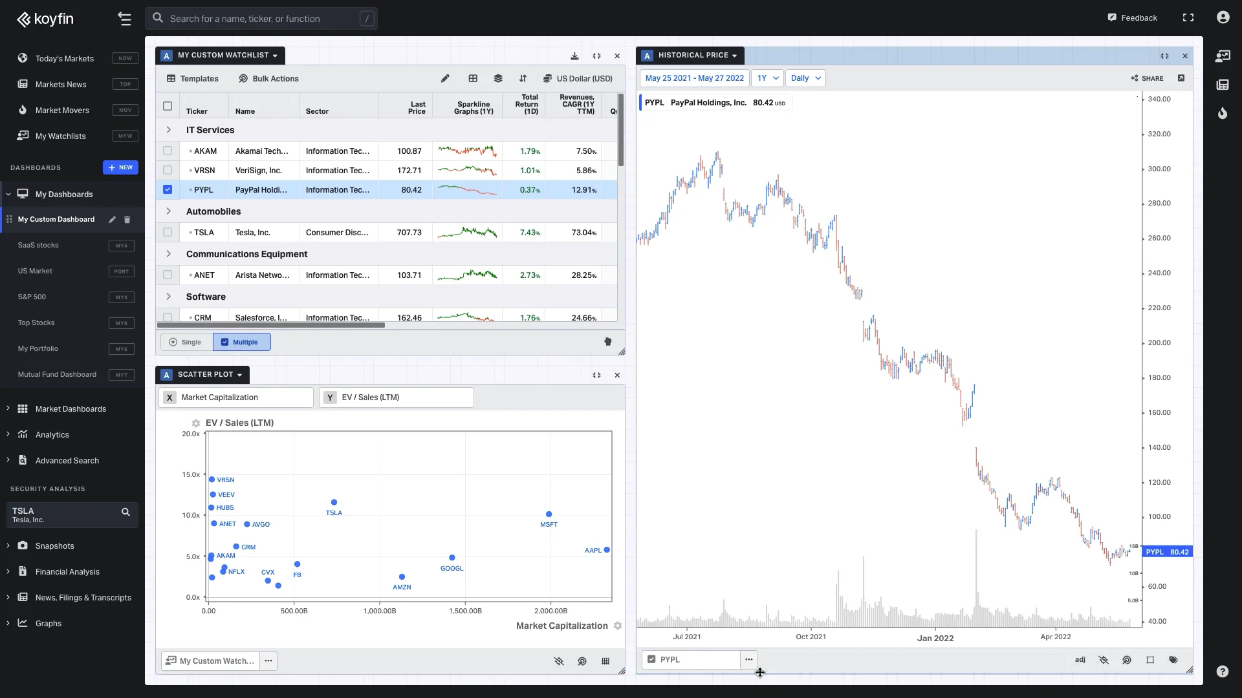Open the sort arrows icon in watchlist toolbar
This screenshot has width=1242, height=698.
click(x=523, y=79)
